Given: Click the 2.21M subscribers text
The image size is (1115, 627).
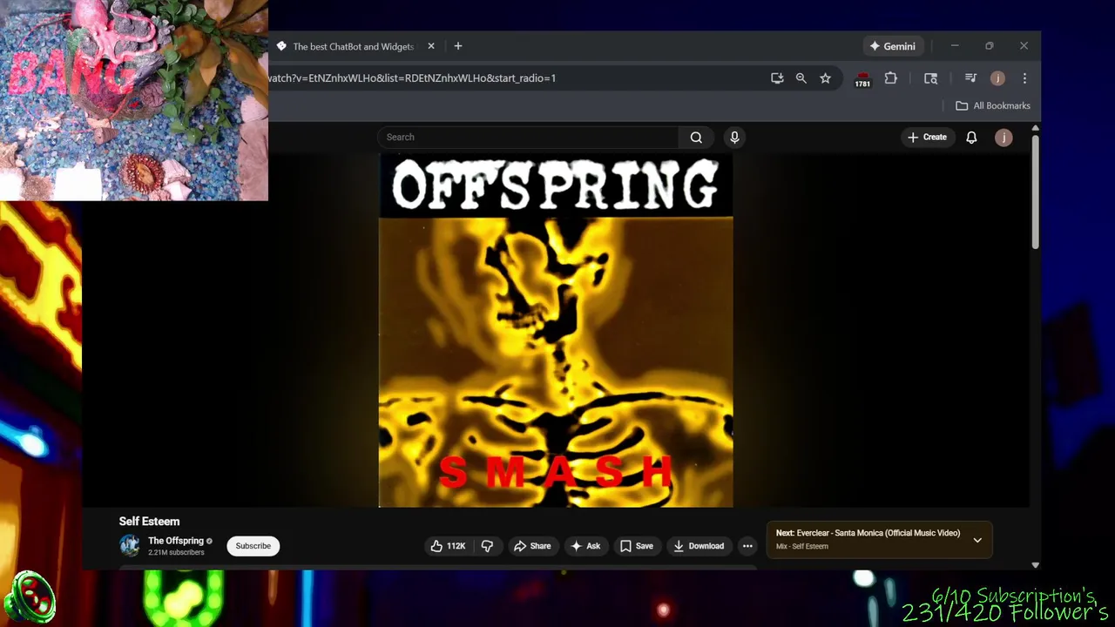Looking at the screenshot, I should (x=176, y=553).
